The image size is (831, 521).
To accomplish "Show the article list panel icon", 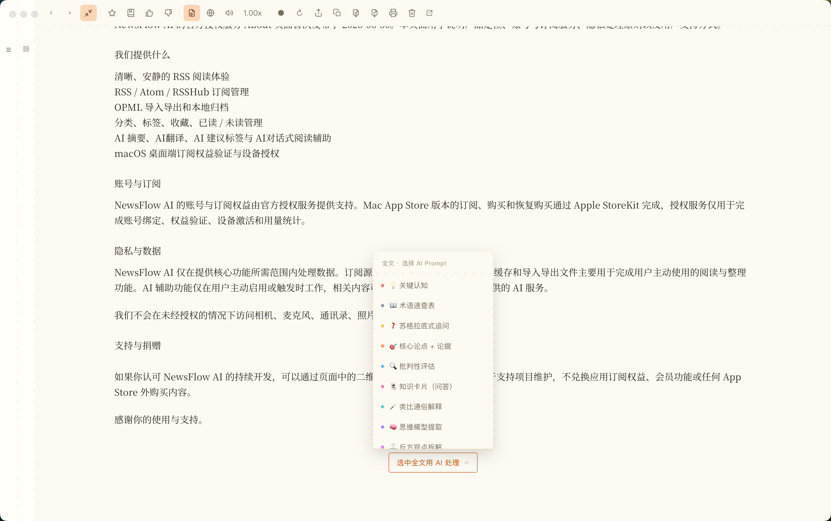I will pos(26,49).
